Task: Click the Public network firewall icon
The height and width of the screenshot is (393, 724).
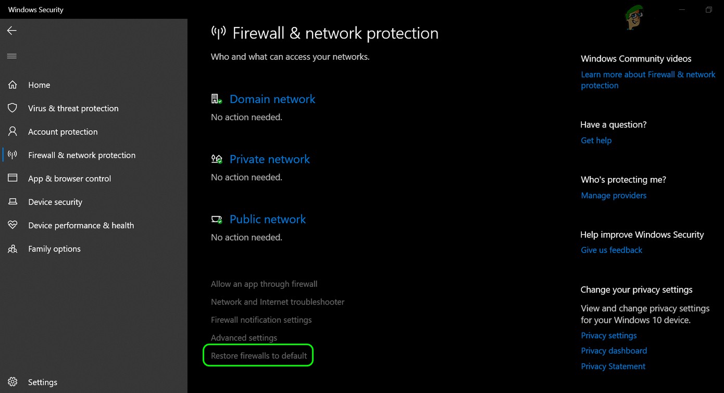Action: coord(217,219)
